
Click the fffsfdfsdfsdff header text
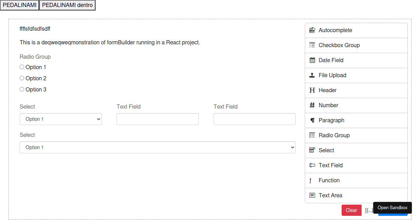point(35,29)
